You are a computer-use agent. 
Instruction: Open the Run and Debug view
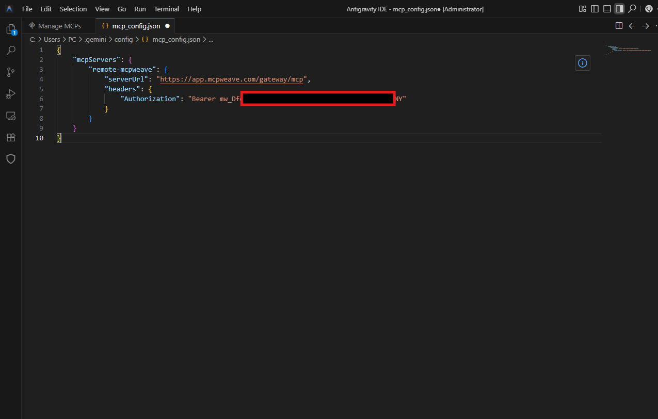pos(11,94)
